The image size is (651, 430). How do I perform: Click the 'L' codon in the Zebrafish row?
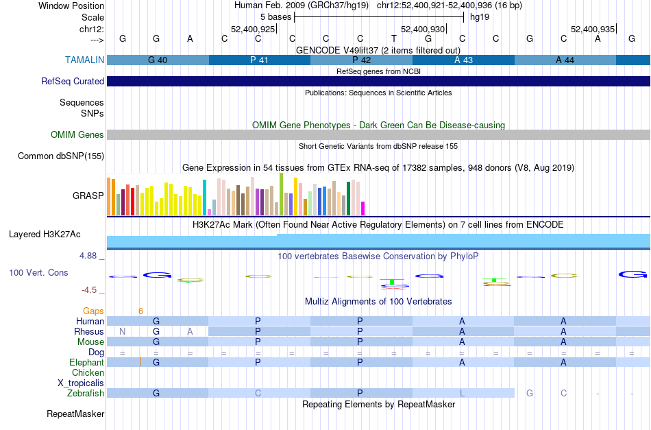click(462, 393)
